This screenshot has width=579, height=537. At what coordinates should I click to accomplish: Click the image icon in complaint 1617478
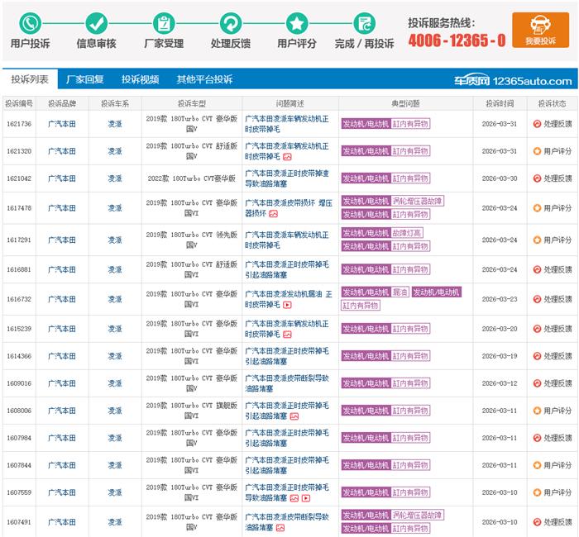click(273, 213)
